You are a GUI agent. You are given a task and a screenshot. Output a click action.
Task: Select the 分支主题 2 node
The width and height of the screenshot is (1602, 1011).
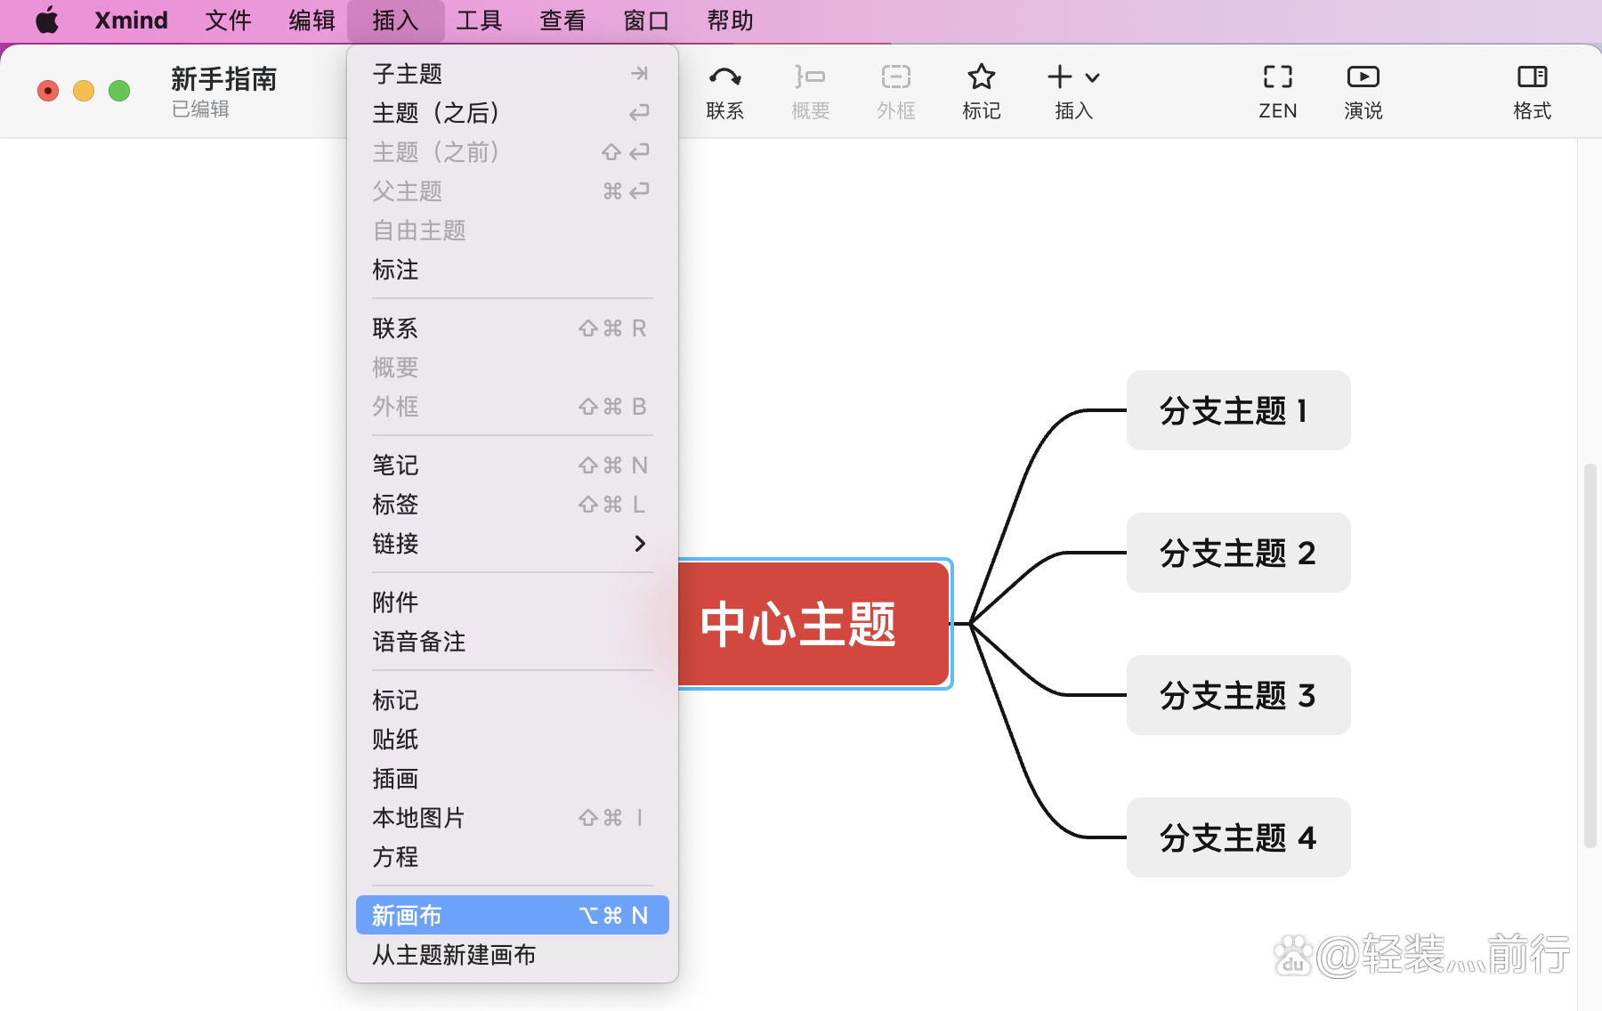pos(1238,553)
